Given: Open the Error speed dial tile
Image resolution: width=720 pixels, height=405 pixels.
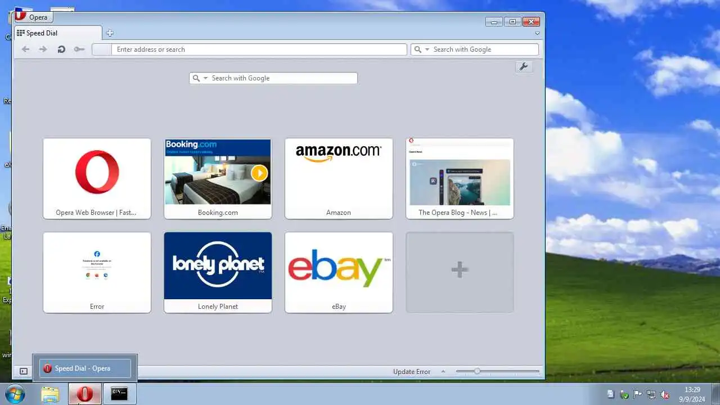Looking at the screenshot, I should coord(97,272).
